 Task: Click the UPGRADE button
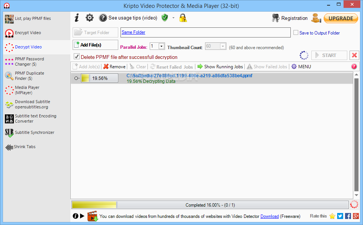[x=341, y=18]
